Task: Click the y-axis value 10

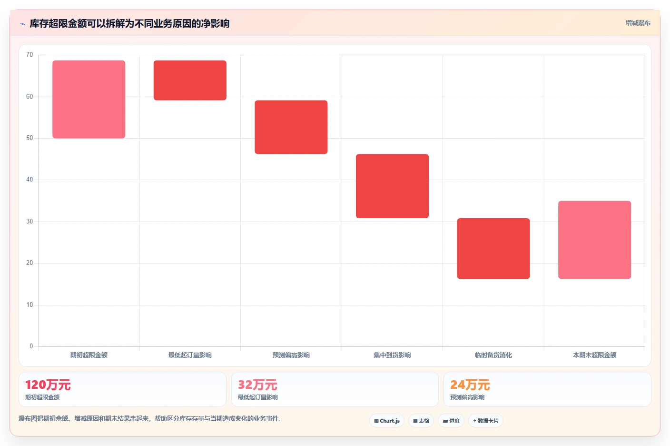Action: pyautogui.click(x=30, y=305)
